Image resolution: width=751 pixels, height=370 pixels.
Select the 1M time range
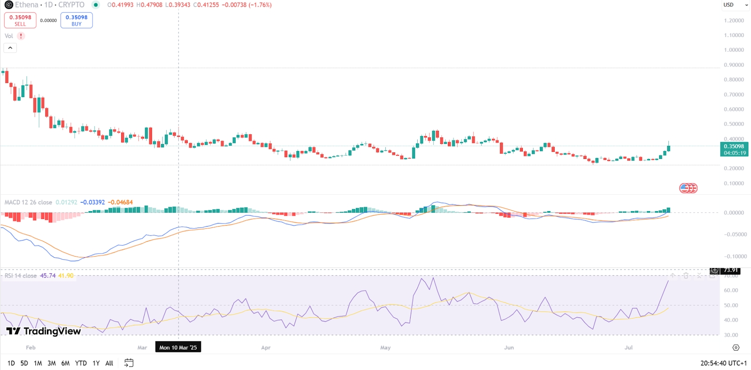pos(38,363)
